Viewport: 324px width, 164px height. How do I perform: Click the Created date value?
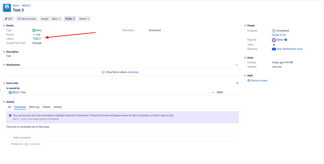pyautogui.click(x=282, y=62)
